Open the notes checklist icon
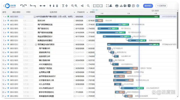Image resolution: width=180 pixels, height=100 pixels. pos(133,6)
